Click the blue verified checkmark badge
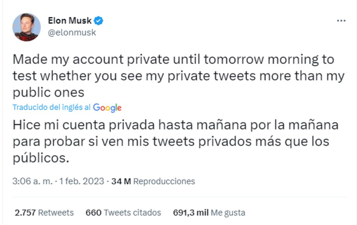Image resolution: width=357 pixels, height=225 pixels. (x=99, y=21)
